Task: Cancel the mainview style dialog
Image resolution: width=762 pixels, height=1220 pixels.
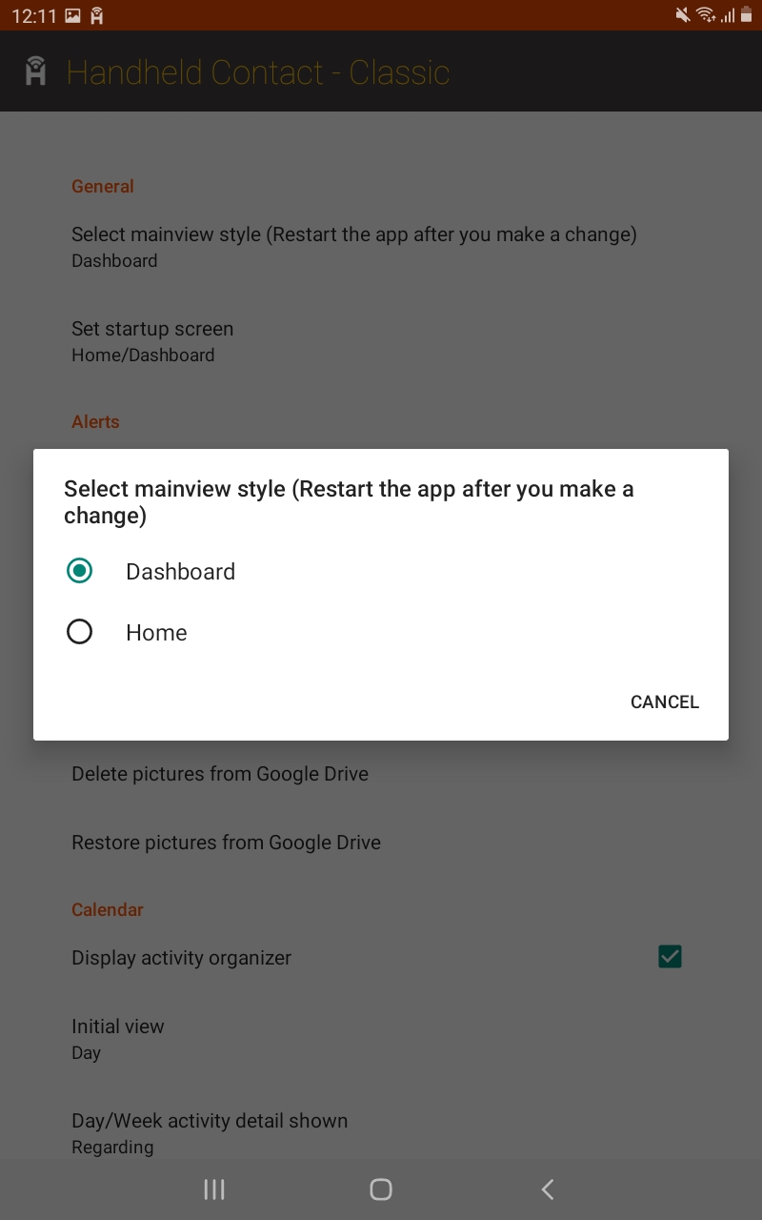Action: [665, 701]
